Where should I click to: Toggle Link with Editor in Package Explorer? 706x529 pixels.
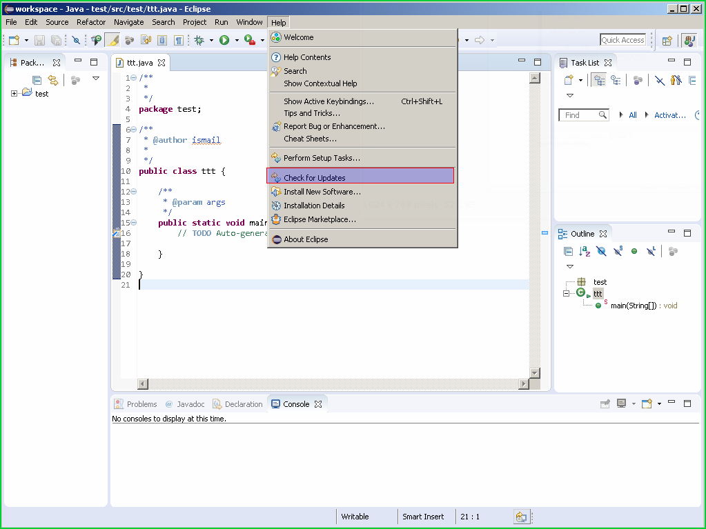[53, 80]
